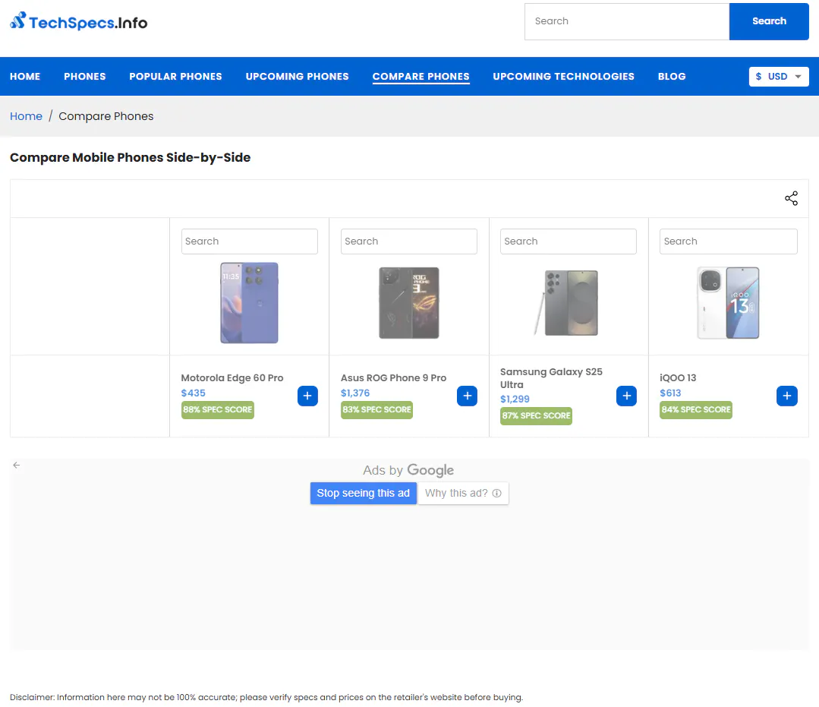This screenshot has width=819, height=707.
Task: Open POPULAR PHONES page
Action: pos(175,76)
